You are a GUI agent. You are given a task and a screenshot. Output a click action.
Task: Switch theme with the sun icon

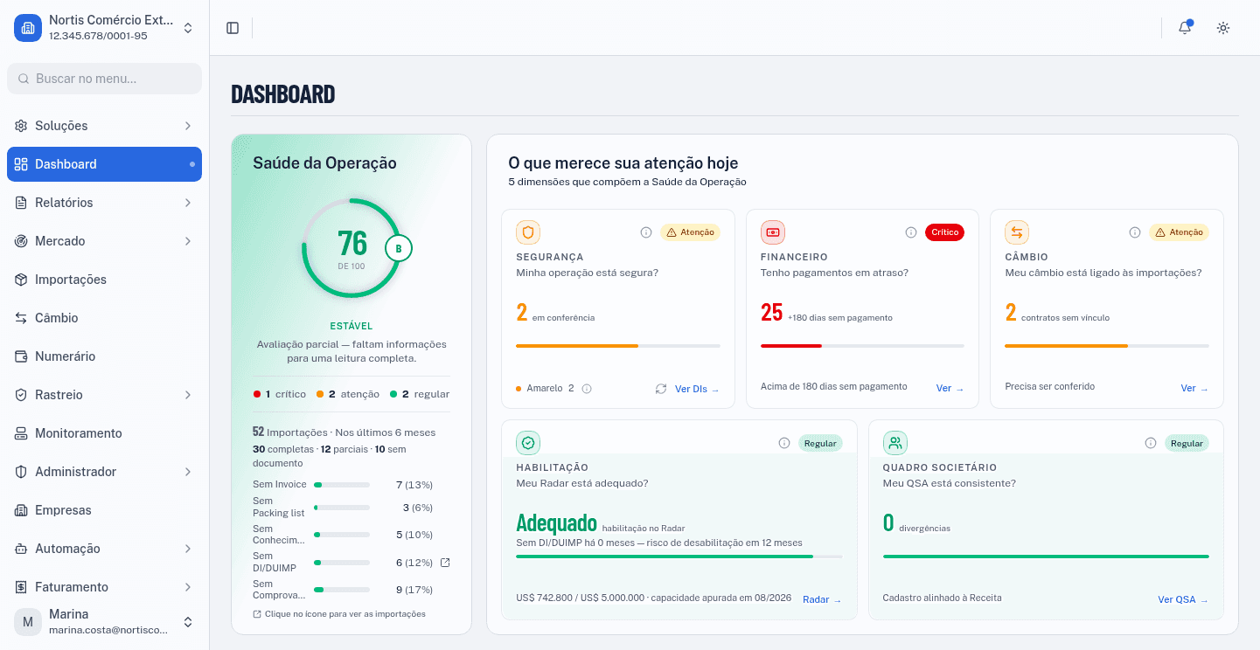click(1223, 28)
